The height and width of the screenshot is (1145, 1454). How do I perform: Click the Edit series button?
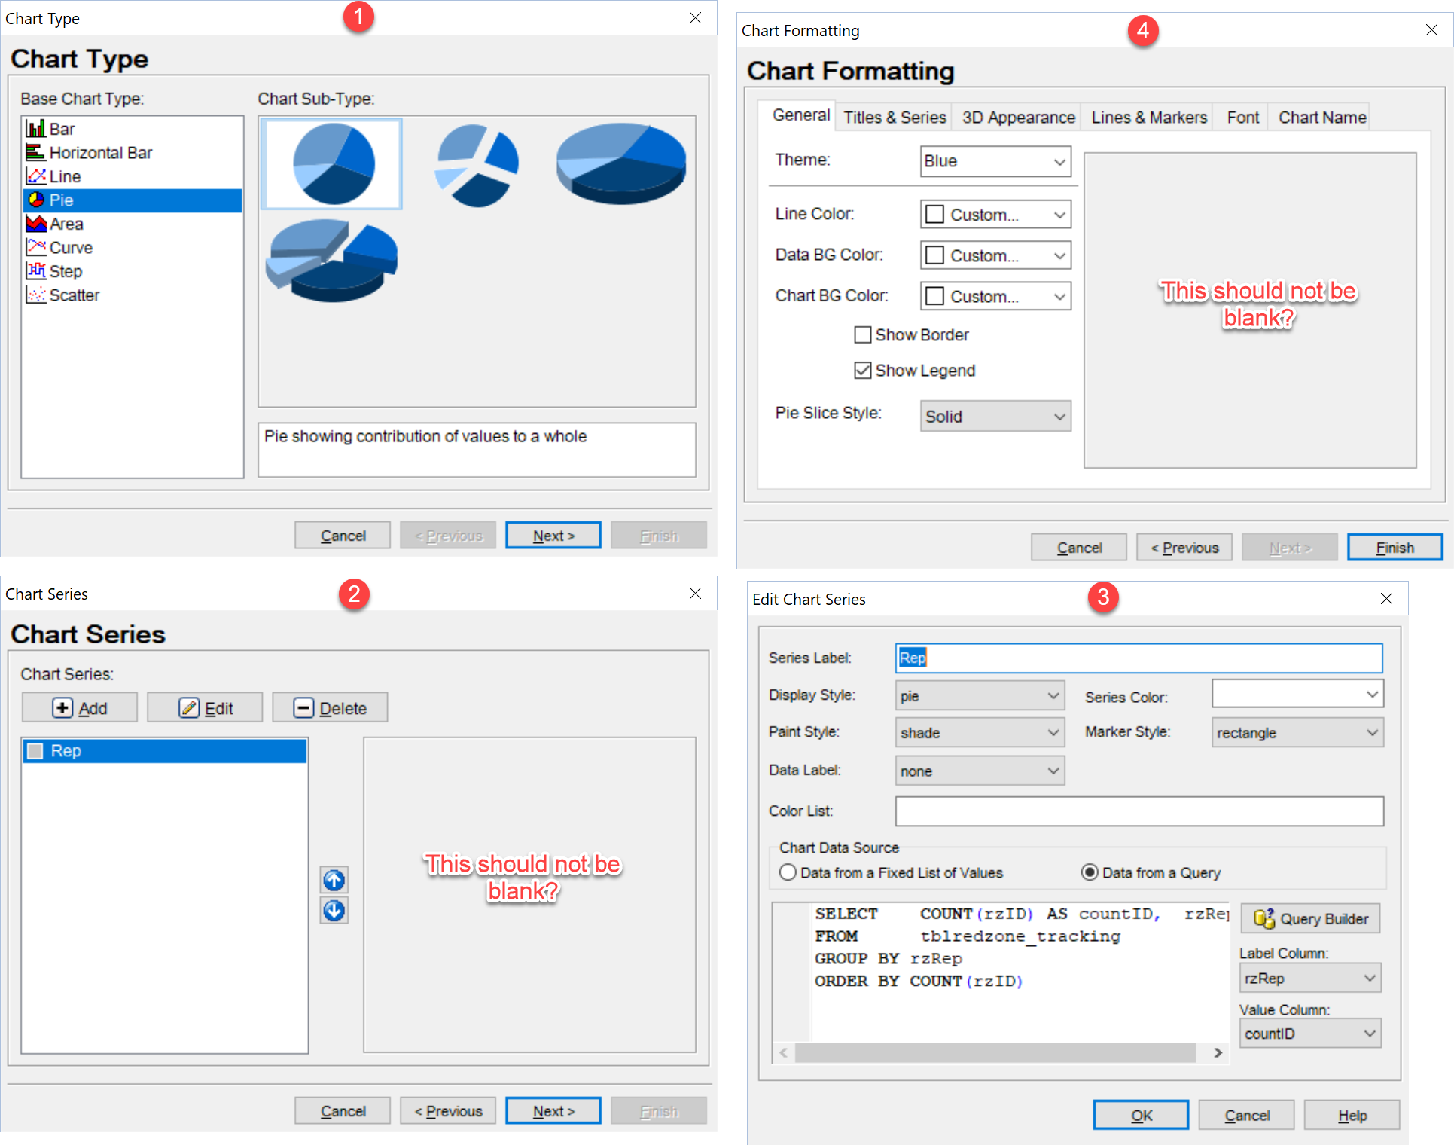click(205, 708)
